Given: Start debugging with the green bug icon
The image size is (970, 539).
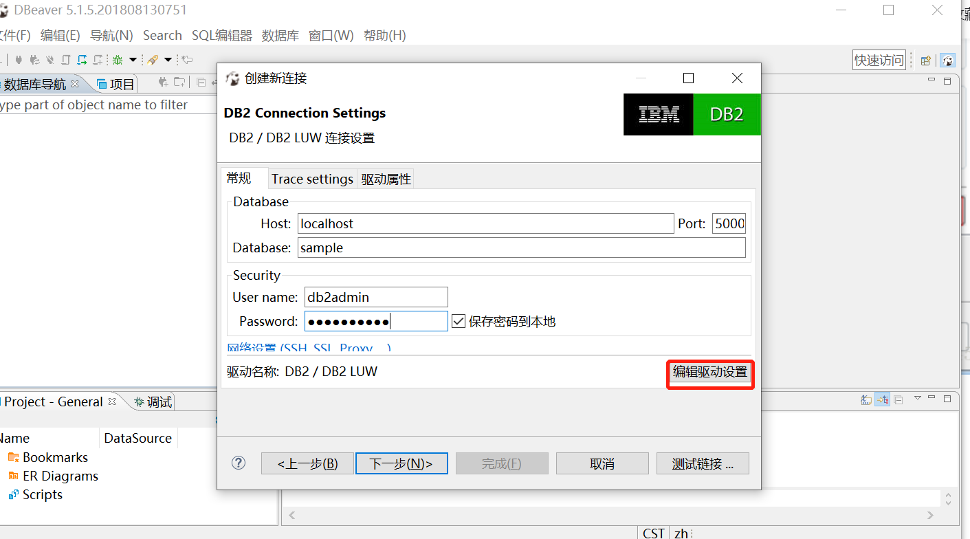Looking at the screenshot, I should point(117,60).
